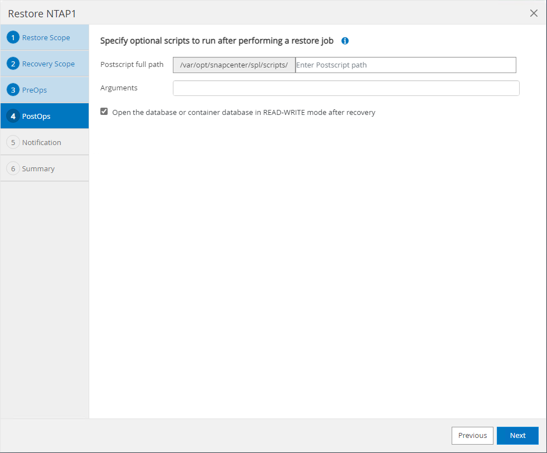The height and width of the screenshot is (453, 547).
Task: Click the step 5 number circle
Action: [13, 142]
